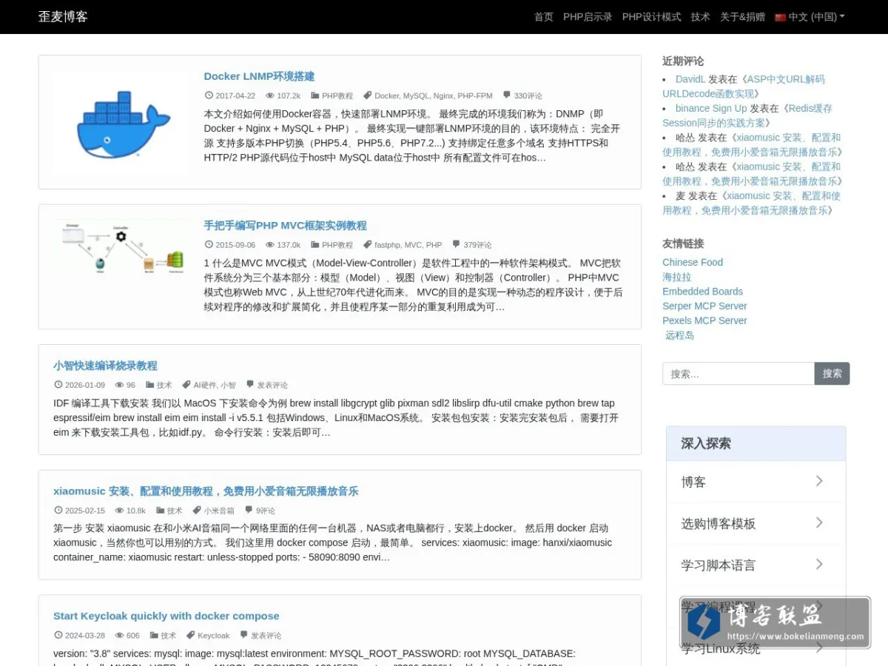Click clock icon beside 2026-01-09
This screenshot has width=888, height=666.
(x=58, y=385)
